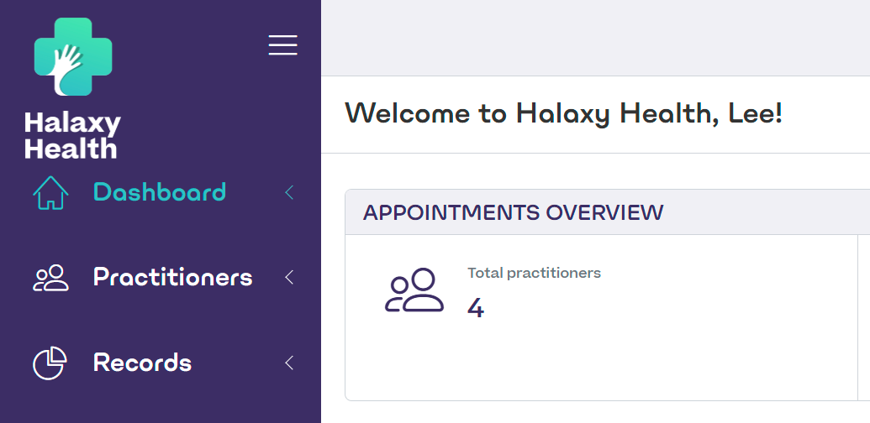870x423 pixels.
Task: Expand the Records chevron arrow
Action: 289,363
